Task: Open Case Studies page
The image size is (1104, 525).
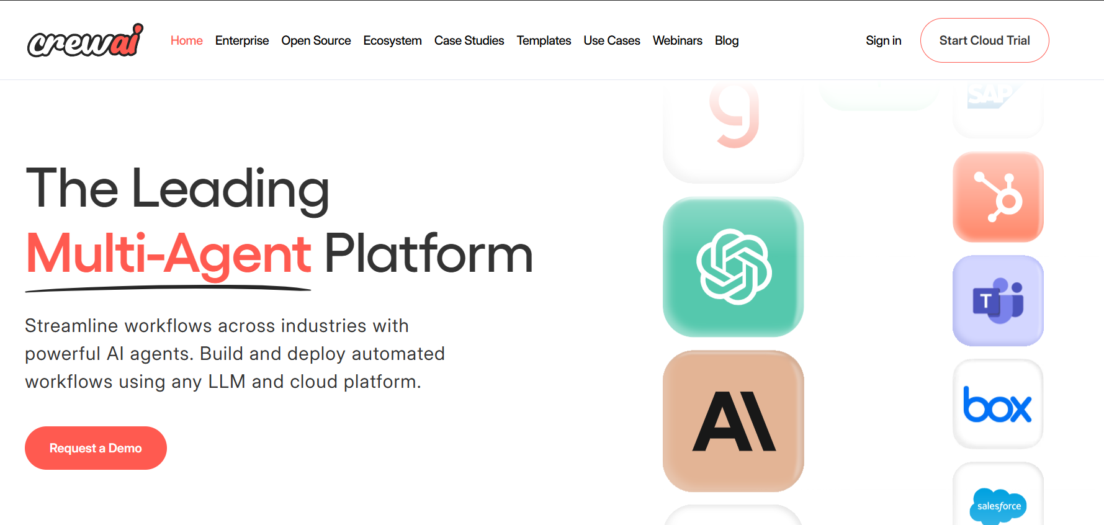Action: pyautogui.click(x=469, y=40)
